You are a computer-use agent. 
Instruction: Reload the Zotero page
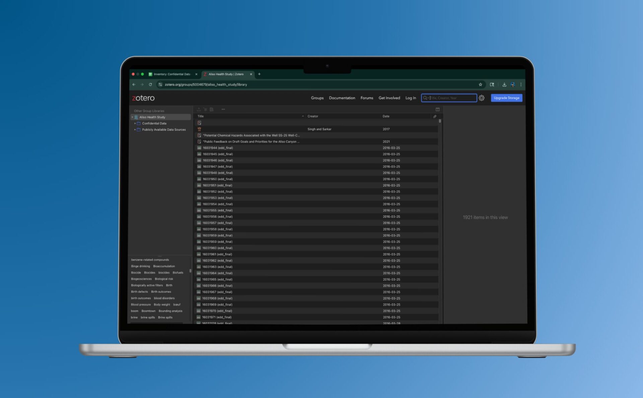click(x=150, y=84)
